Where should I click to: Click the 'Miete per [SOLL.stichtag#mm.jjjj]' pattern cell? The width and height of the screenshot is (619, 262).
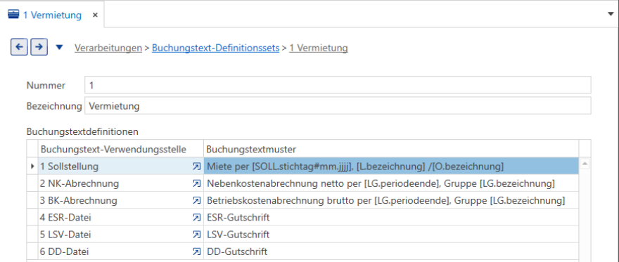coord(391,166)
